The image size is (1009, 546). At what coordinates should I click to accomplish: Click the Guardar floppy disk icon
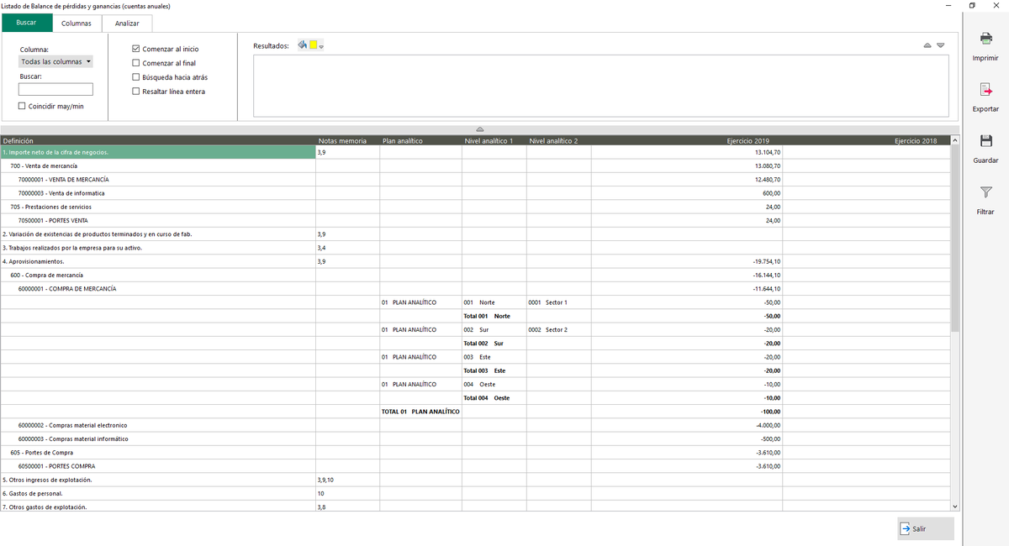coord(985,141)
